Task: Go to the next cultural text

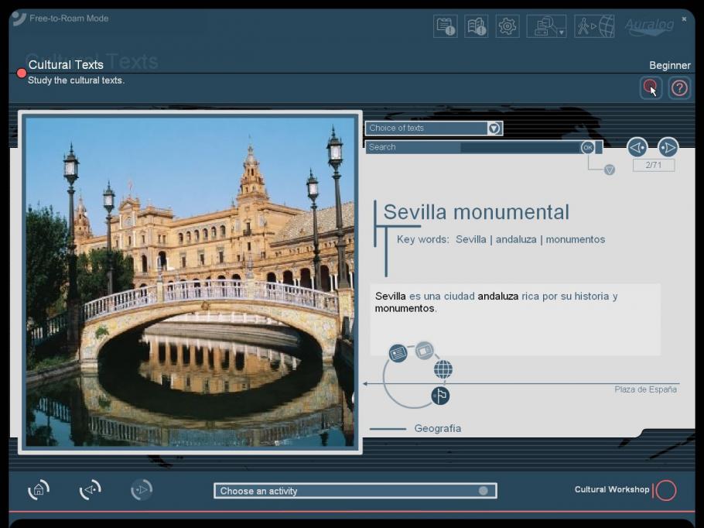Action: pyautogui.click(x=668, y=147)
